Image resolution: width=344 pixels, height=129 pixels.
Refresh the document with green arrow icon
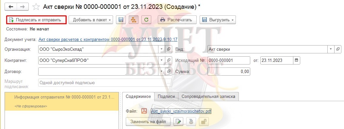[146, 20]
